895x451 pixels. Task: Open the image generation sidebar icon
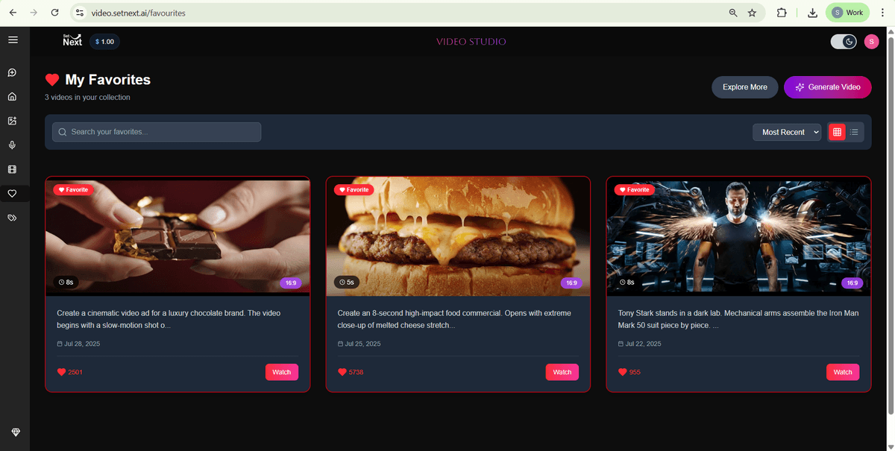(x=12, y=121)
